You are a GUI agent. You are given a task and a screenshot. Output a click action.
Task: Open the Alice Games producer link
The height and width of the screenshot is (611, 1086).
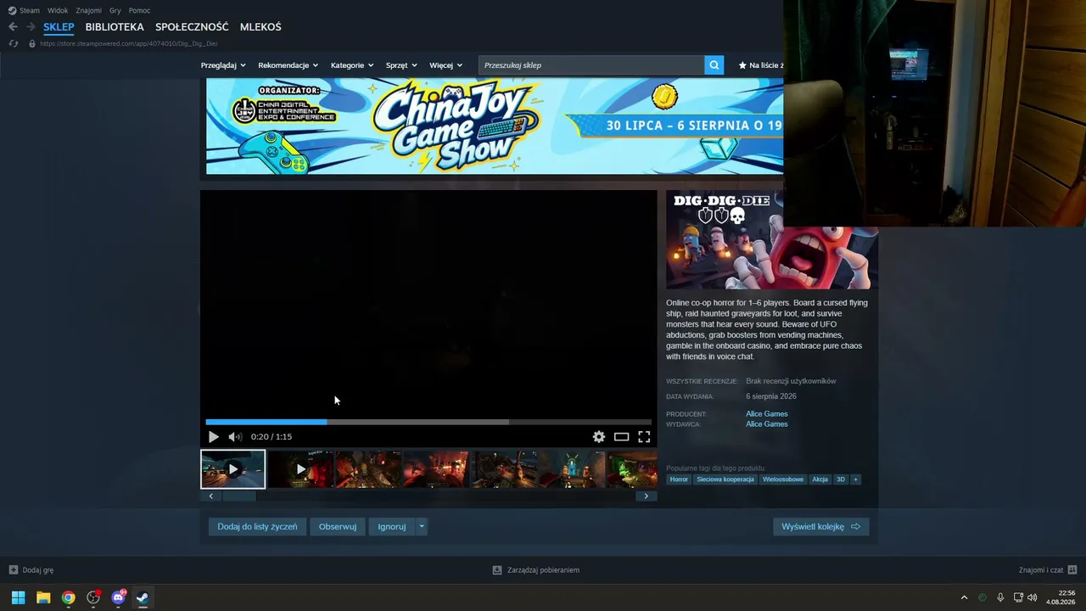tap(767, 414)
